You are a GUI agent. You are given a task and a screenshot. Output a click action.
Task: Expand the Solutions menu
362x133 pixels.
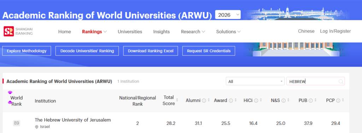228,32
